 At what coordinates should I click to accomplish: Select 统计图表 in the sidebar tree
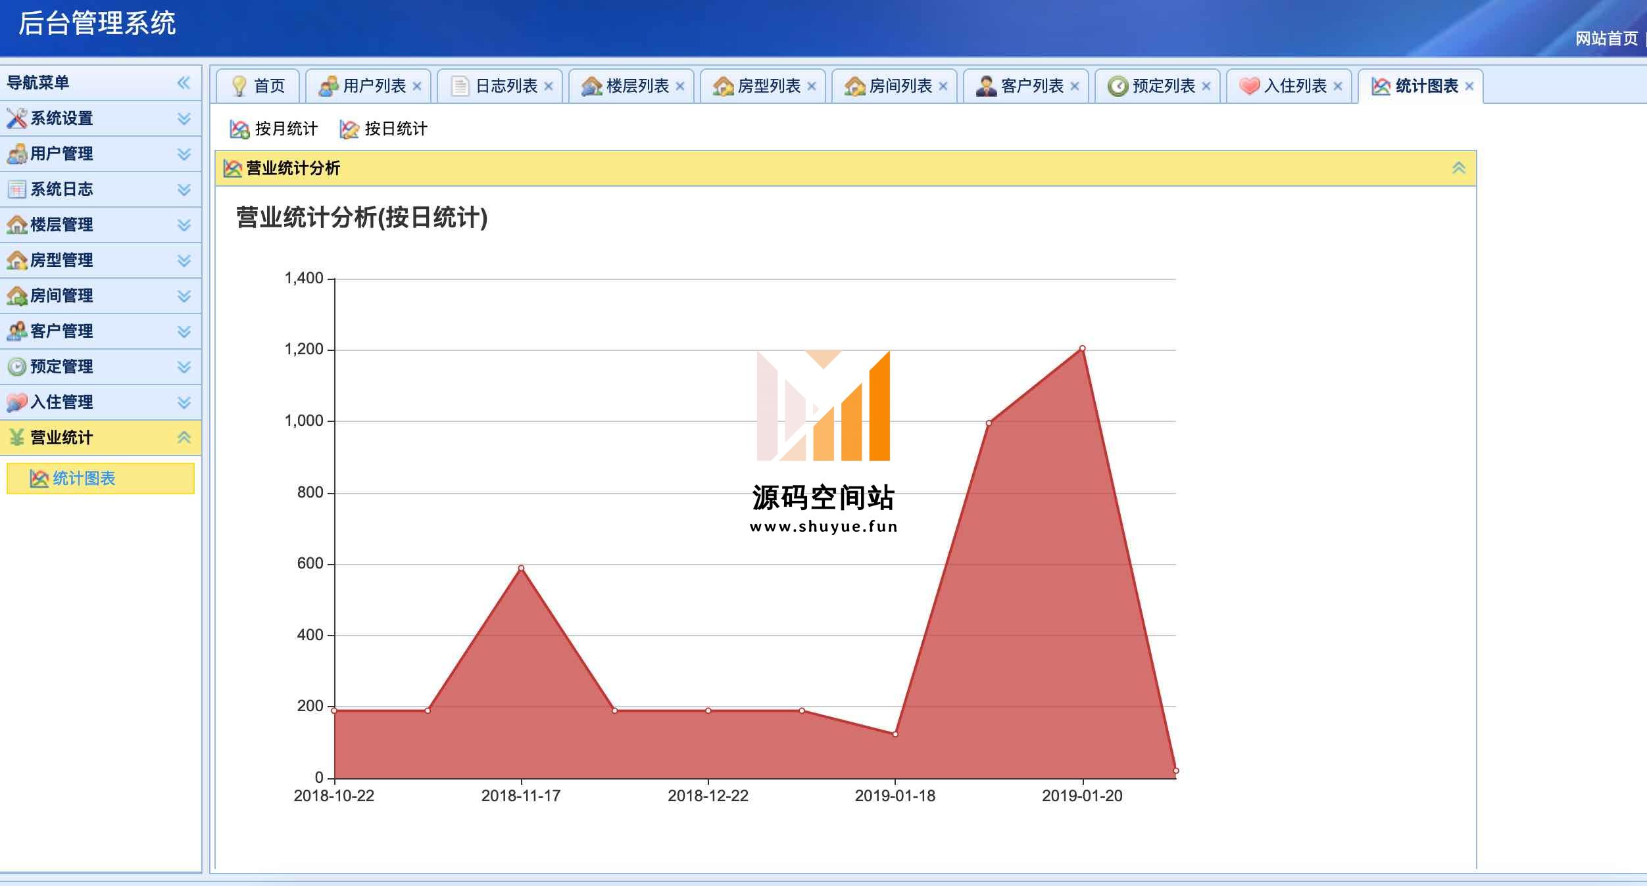[84, 478]
